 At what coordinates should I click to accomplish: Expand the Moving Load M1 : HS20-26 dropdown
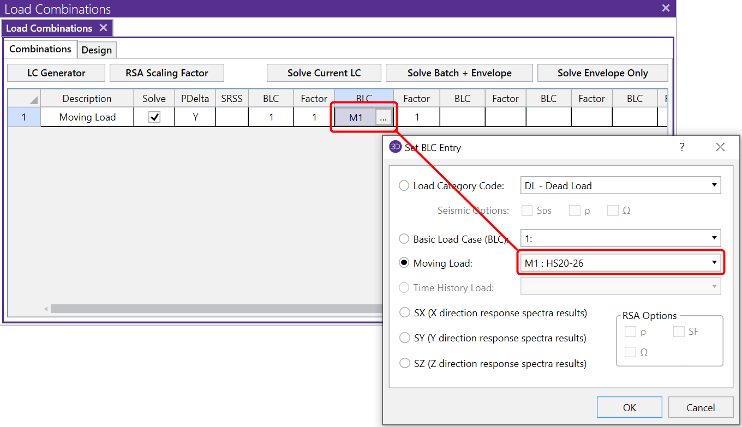click(620, 263)
